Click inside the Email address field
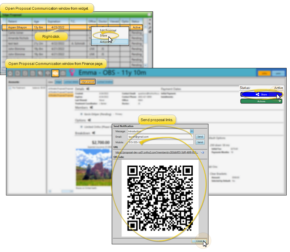Image resolution: width=290 pixels, height=252 pixels. pyautogui.click(x=160, y=137)
